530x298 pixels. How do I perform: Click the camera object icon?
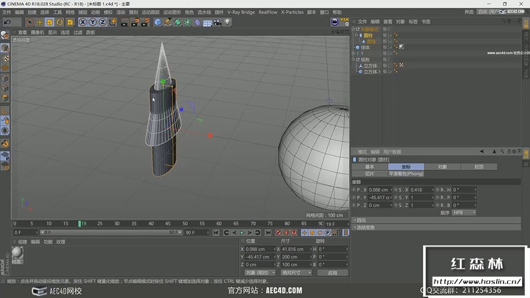tap(217, 22)
